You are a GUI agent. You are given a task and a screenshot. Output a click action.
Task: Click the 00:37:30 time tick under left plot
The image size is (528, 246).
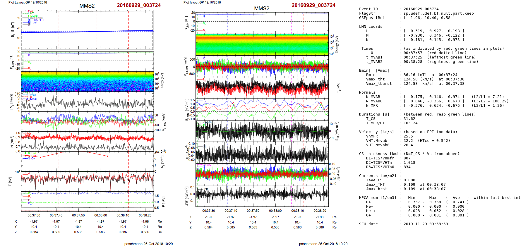(x=34, y=215)
